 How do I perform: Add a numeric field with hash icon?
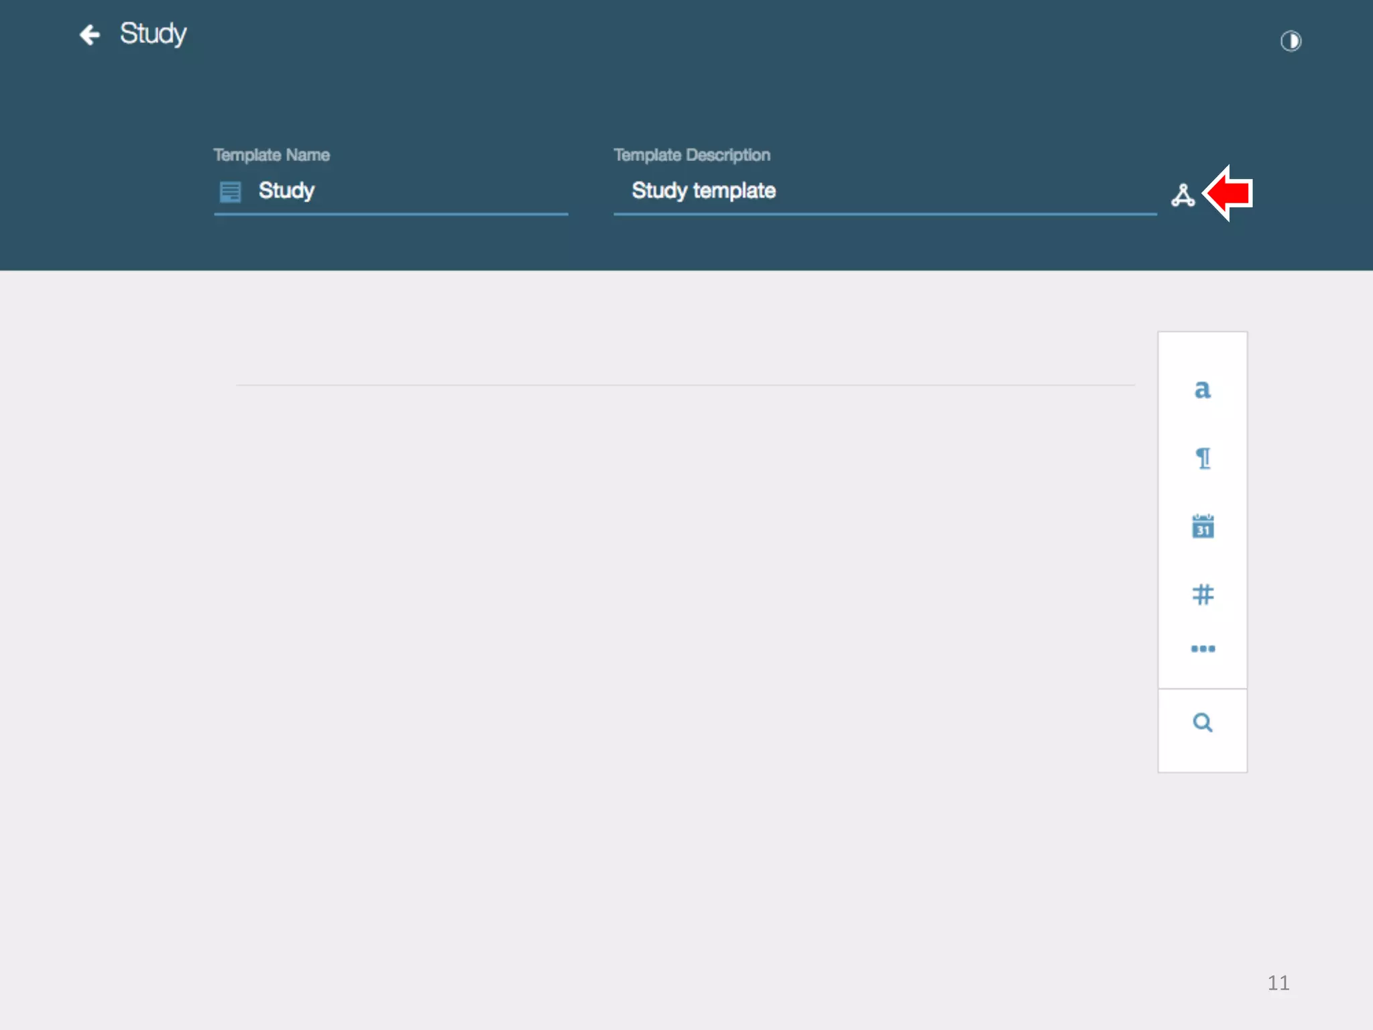click(x=1203, y=594)
